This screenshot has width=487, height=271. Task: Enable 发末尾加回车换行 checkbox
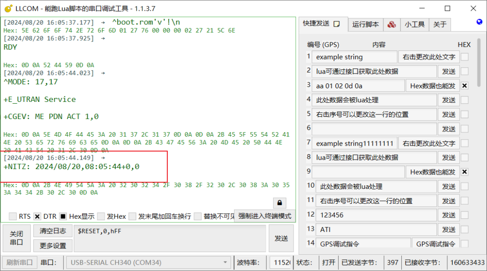pyautogui.click(x=132, y=216)
